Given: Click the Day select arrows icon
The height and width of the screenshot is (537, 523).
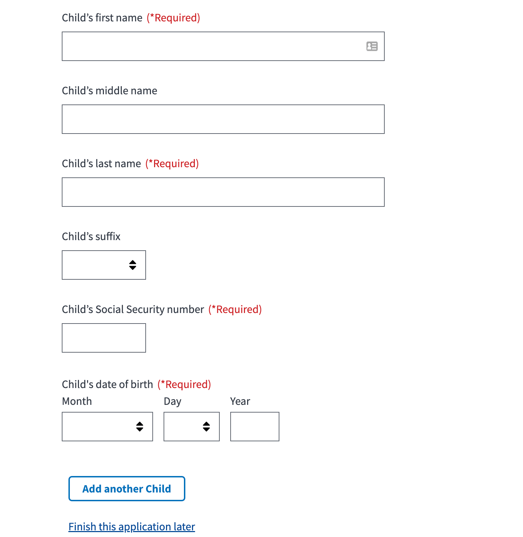Looking at the screenshot, I should click(x=206, y=427).
